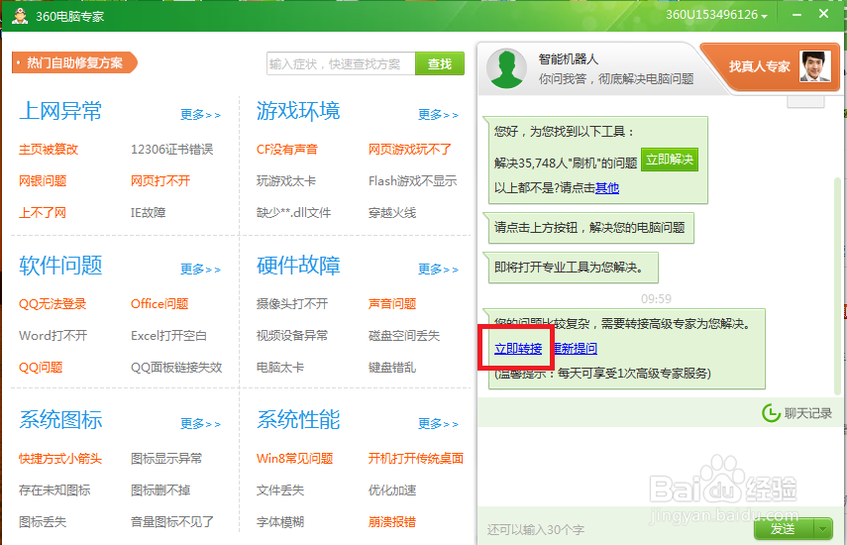The height and width of the screenshot is (545, 847).
Task: Choose the 快捷方式小箭头 fix
Action: [x=60, y=459]
